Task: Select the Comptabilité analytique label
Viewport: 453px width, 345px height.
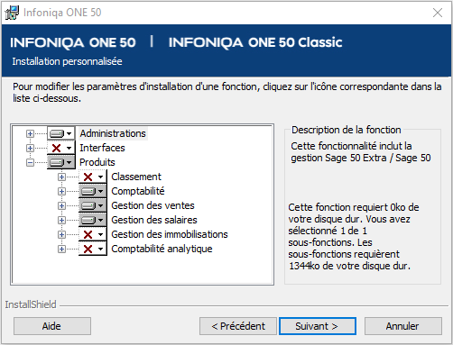Action: pos(162,249)
